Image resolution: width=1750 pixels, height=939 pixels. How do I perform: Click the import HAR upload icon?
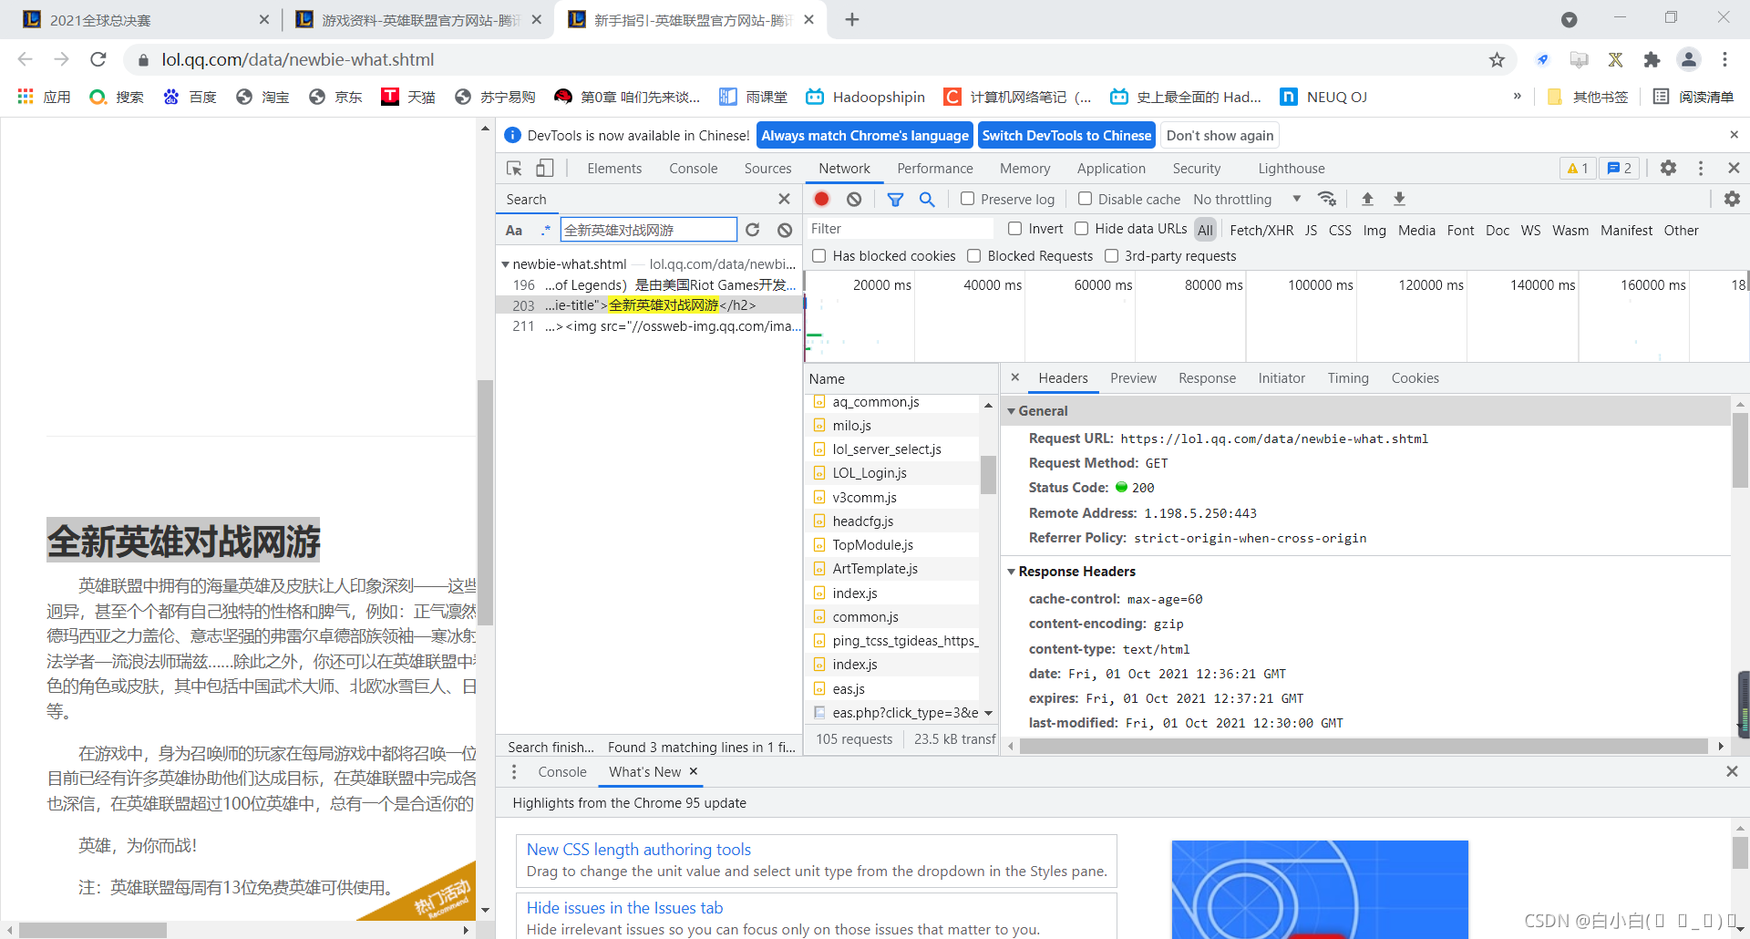1367,199
